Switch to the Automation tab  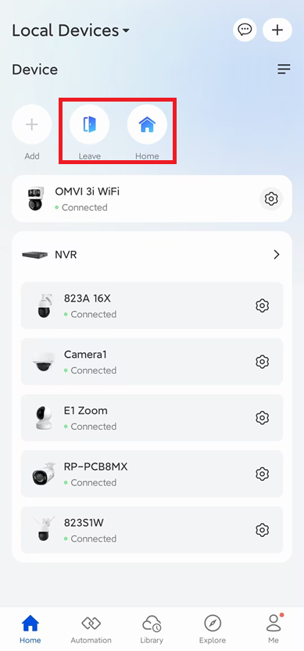(x=91, y=629)
